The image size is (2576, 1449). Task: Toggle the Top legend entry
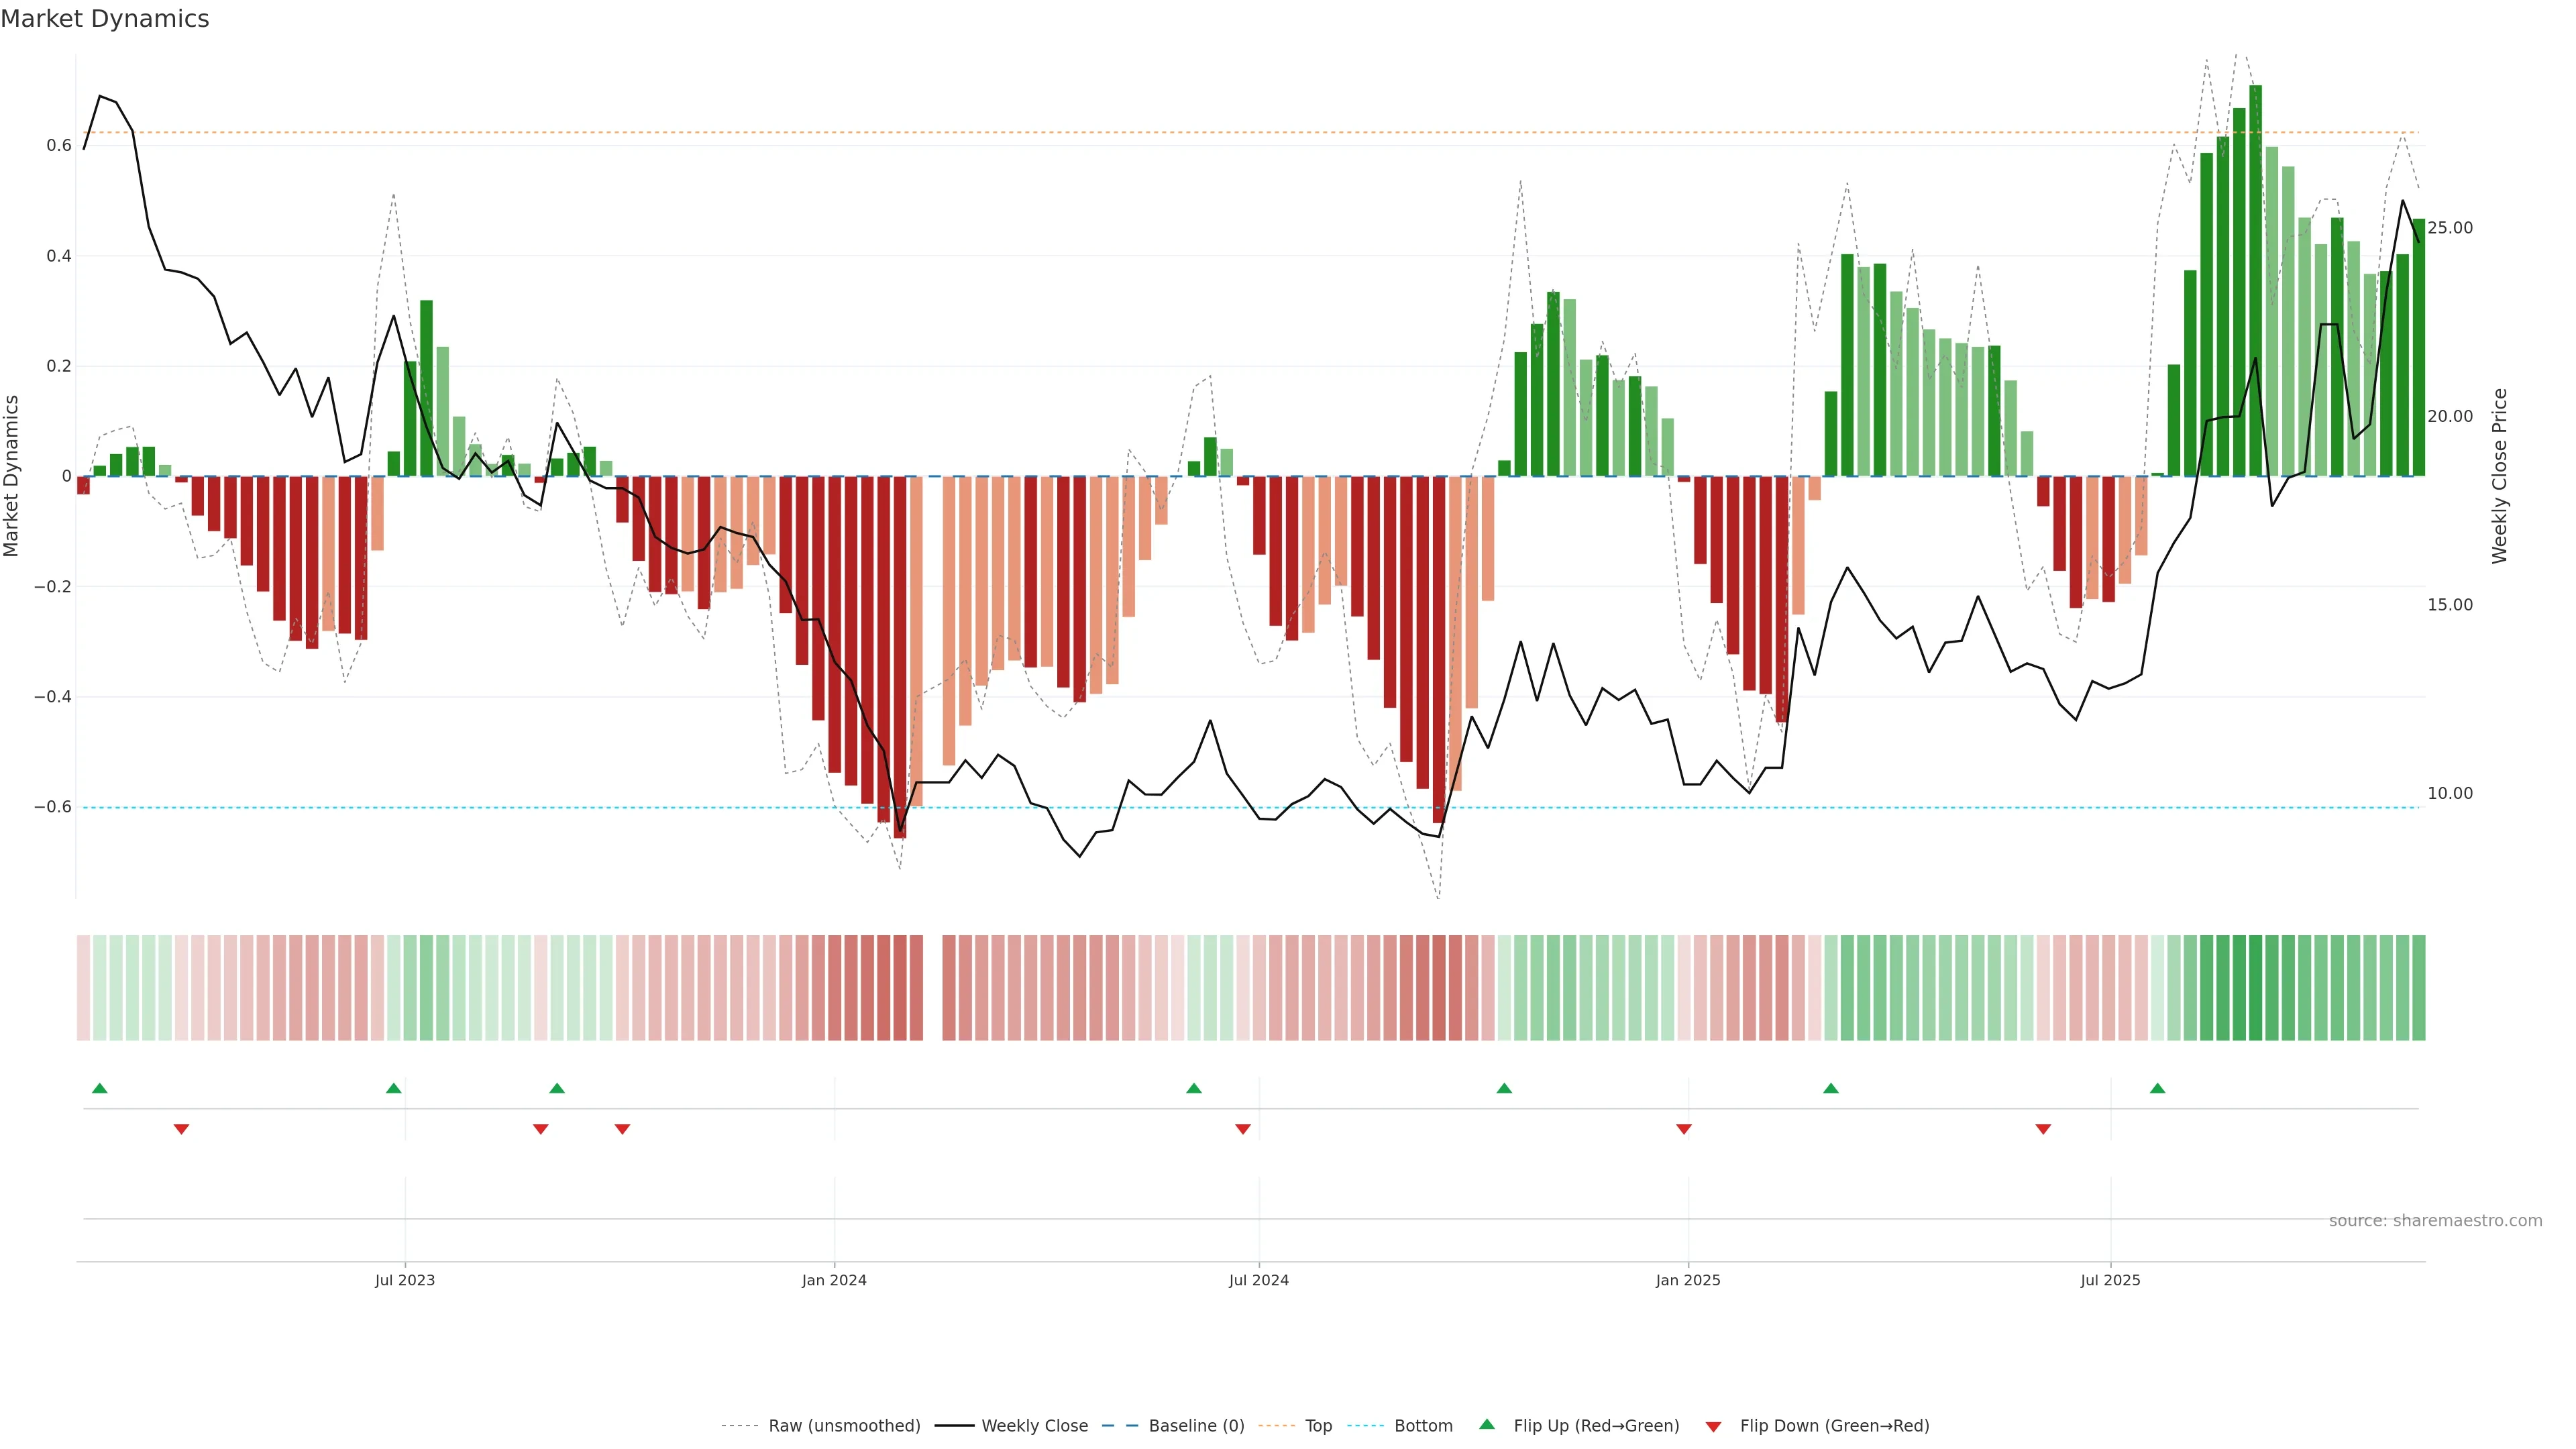click(x=1318, y=1426)
